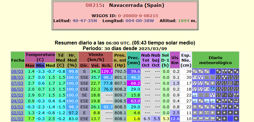The width and height of the screenshot is (254, 122).
Task: Click the daytime single snowflake icon in 03/03 row
Action: 195,107
